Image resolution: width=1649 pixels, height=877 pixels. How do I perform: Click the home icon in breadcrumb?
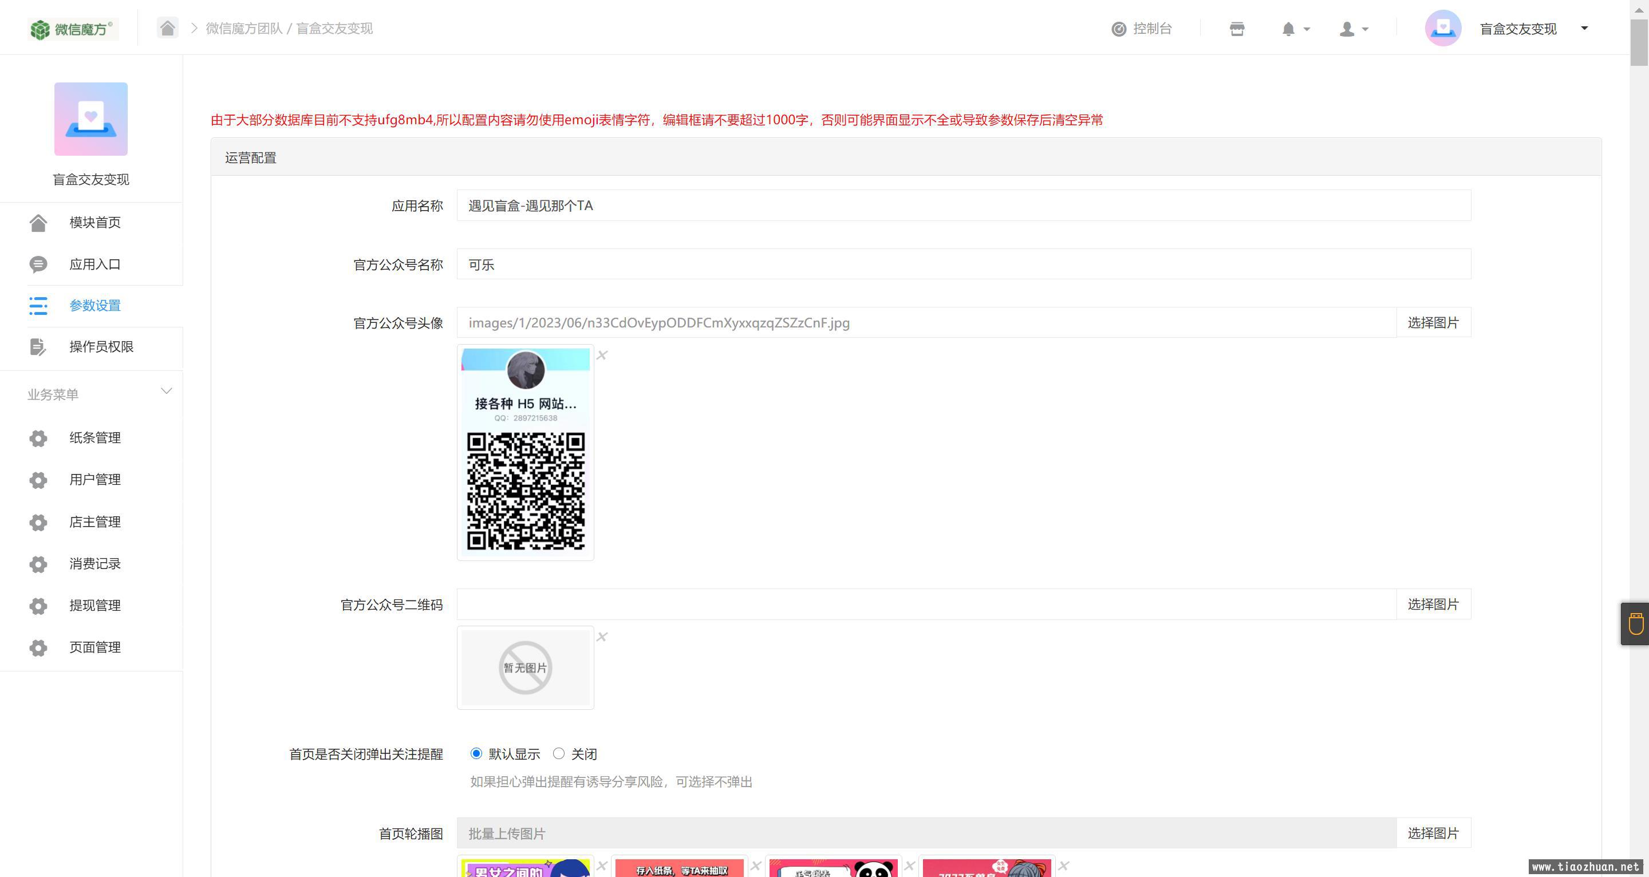point(167,28)
